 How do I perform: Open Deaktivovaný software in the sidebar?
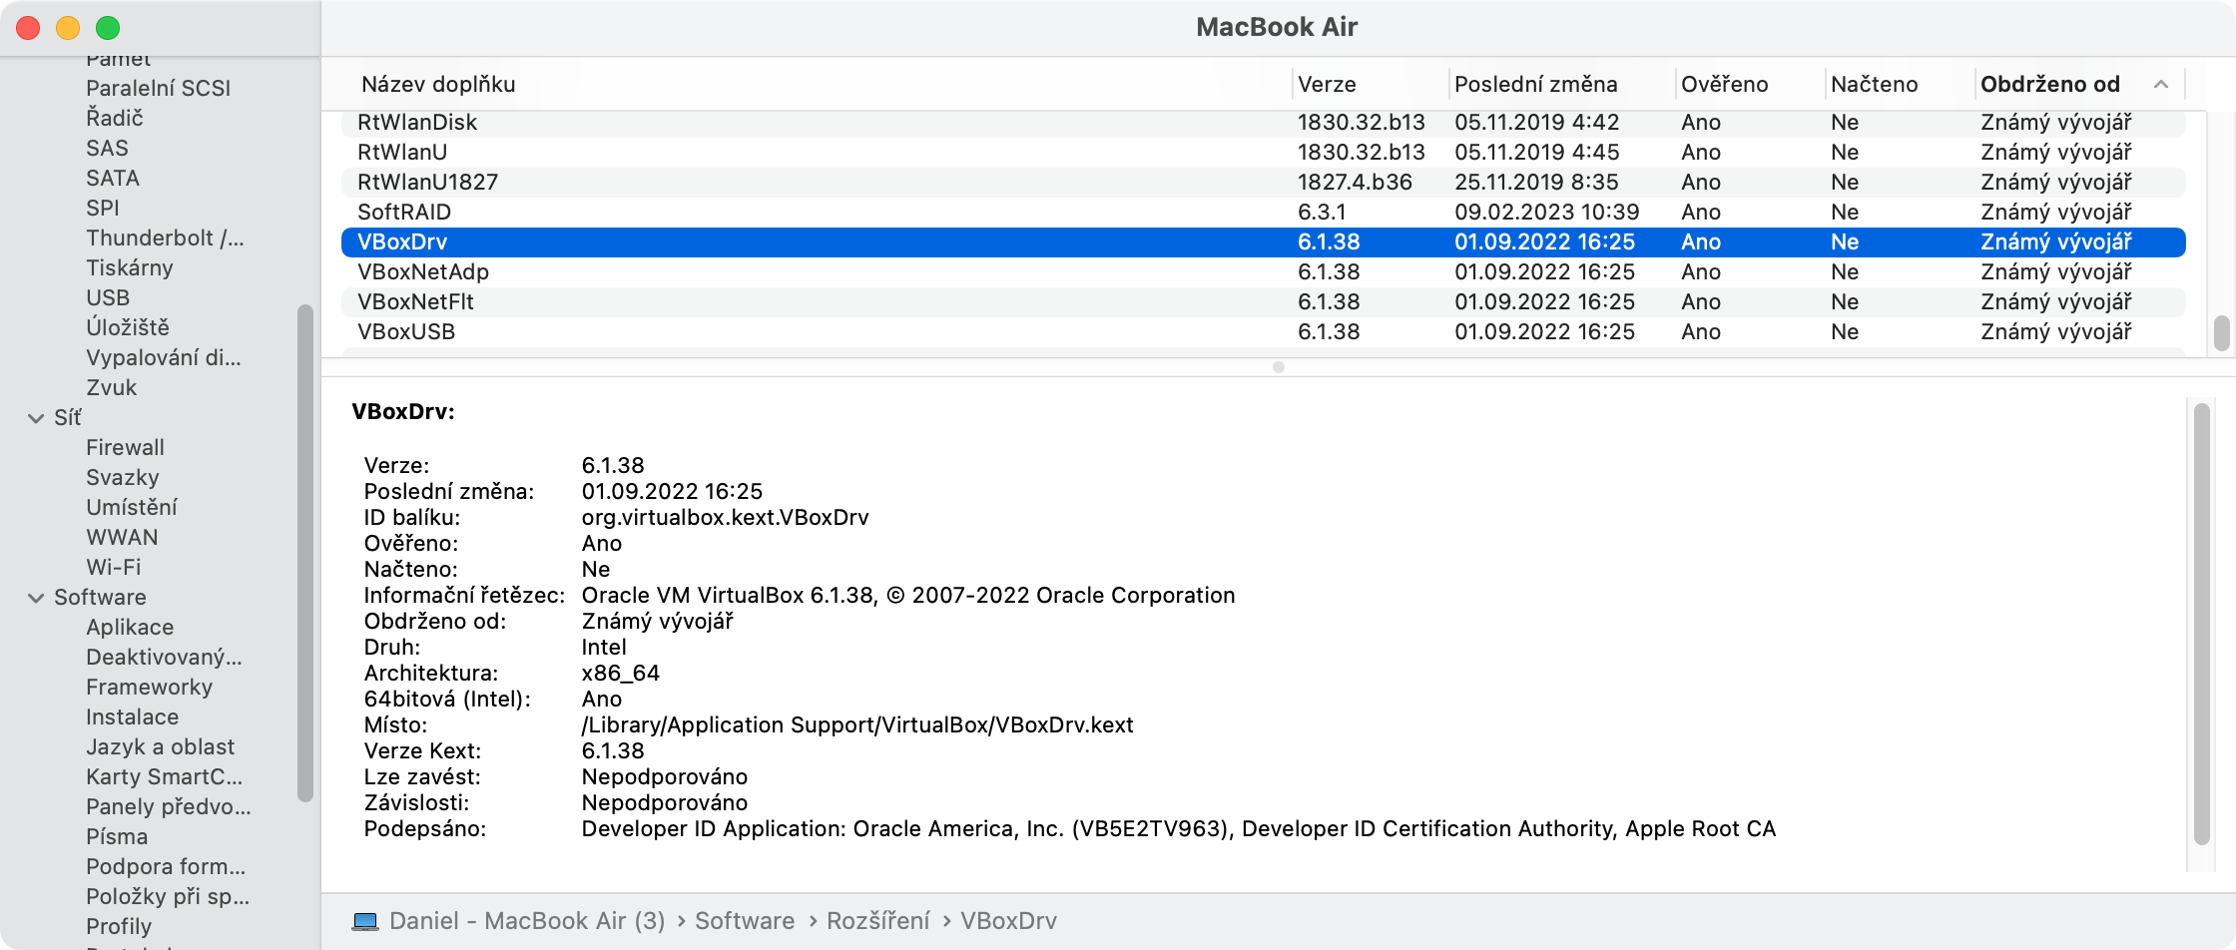click(x=164, y=658)
